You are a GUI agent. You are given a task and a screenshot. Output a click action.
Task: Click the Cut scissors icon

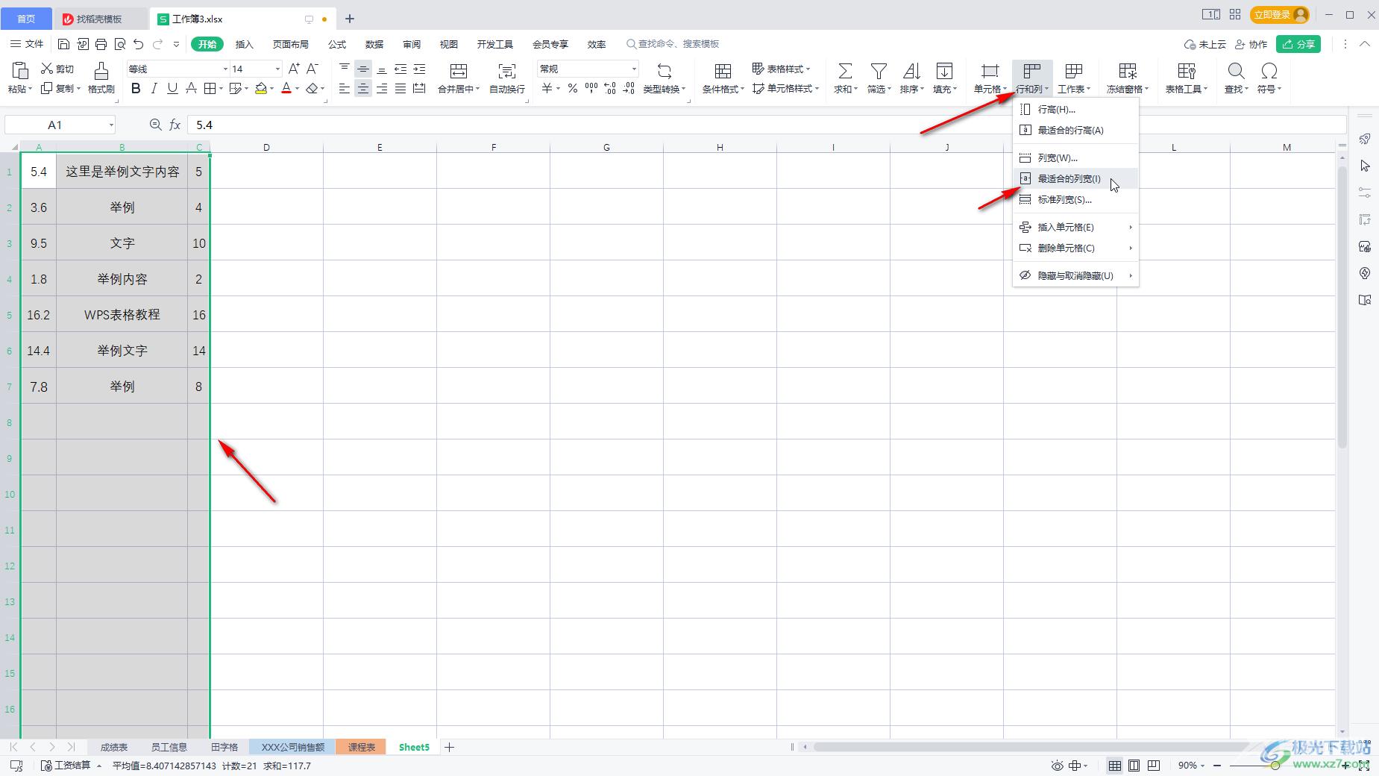pyautogui.click(x=47, y=69)
